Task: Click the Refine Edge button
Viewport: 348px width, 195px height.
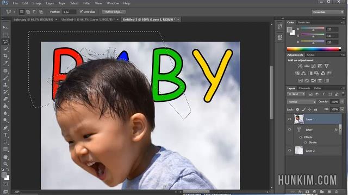Action: pyautogui.click(x=114, y=12)
